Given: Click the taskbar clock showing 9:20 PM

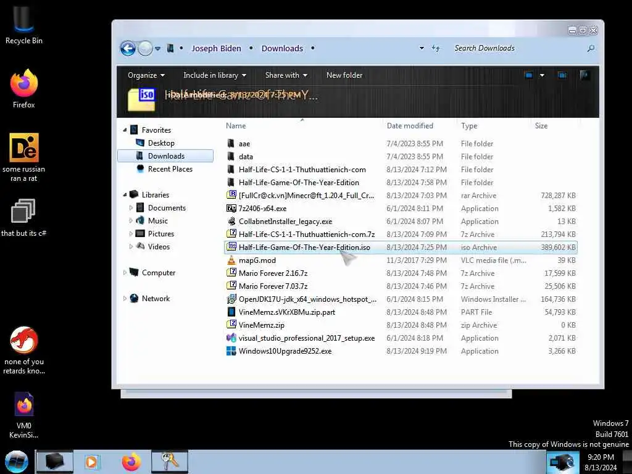Looking at the screenshot, I should (x=601, y=462).
